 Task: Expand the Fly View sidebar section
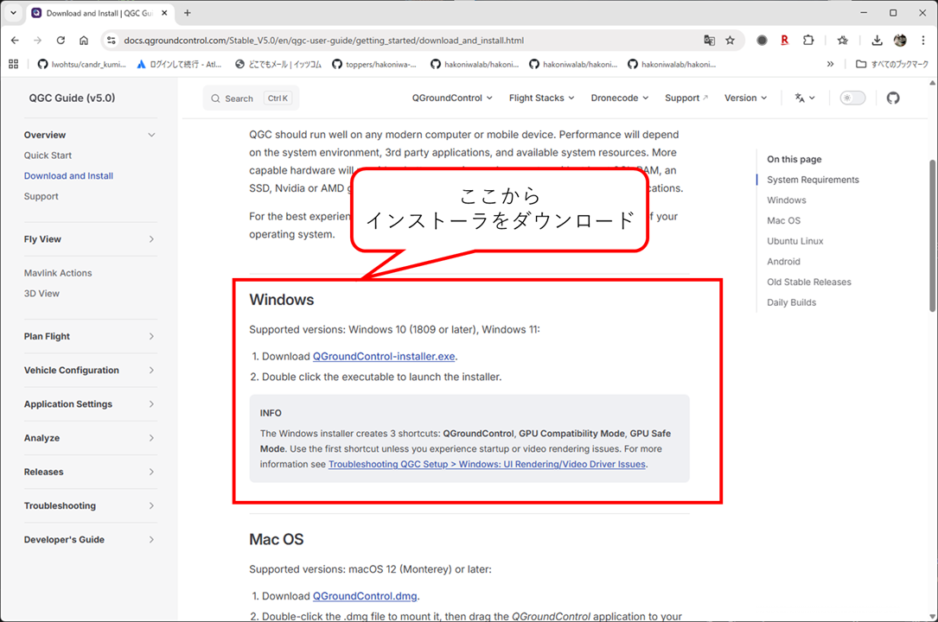pos(90,239)
